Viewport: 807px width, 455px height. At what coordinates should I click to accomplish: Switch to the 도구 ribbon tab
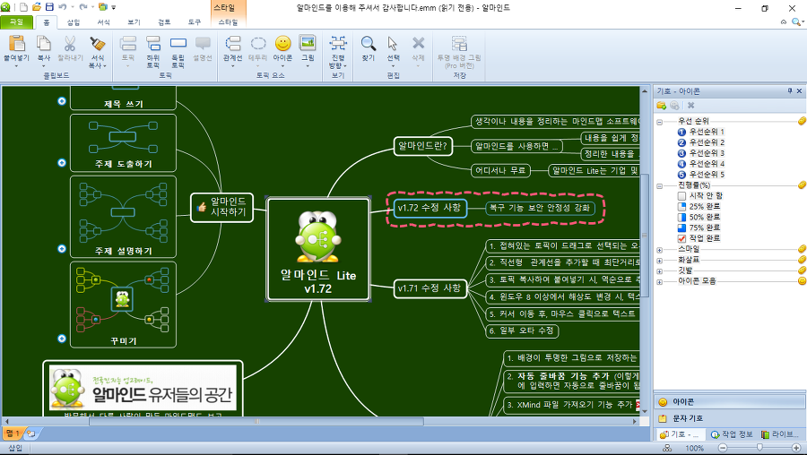pos(195,22)
